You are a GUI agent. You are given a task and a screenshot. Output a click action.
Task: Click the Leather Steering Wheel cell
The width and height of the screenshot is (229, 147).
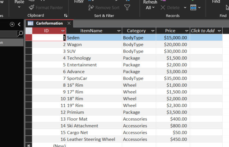[94, 139]
